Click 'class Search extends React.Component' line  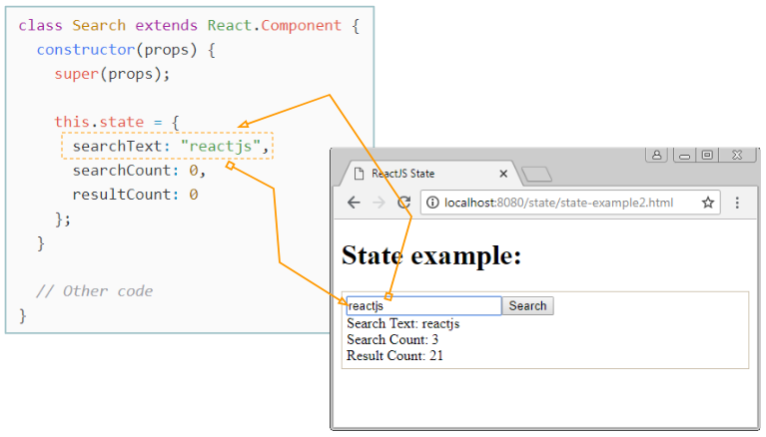(x=189, y=25)
